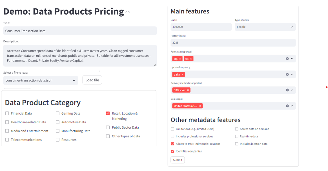Click the History days input field
328x171 pixels.
click(233, 42)
